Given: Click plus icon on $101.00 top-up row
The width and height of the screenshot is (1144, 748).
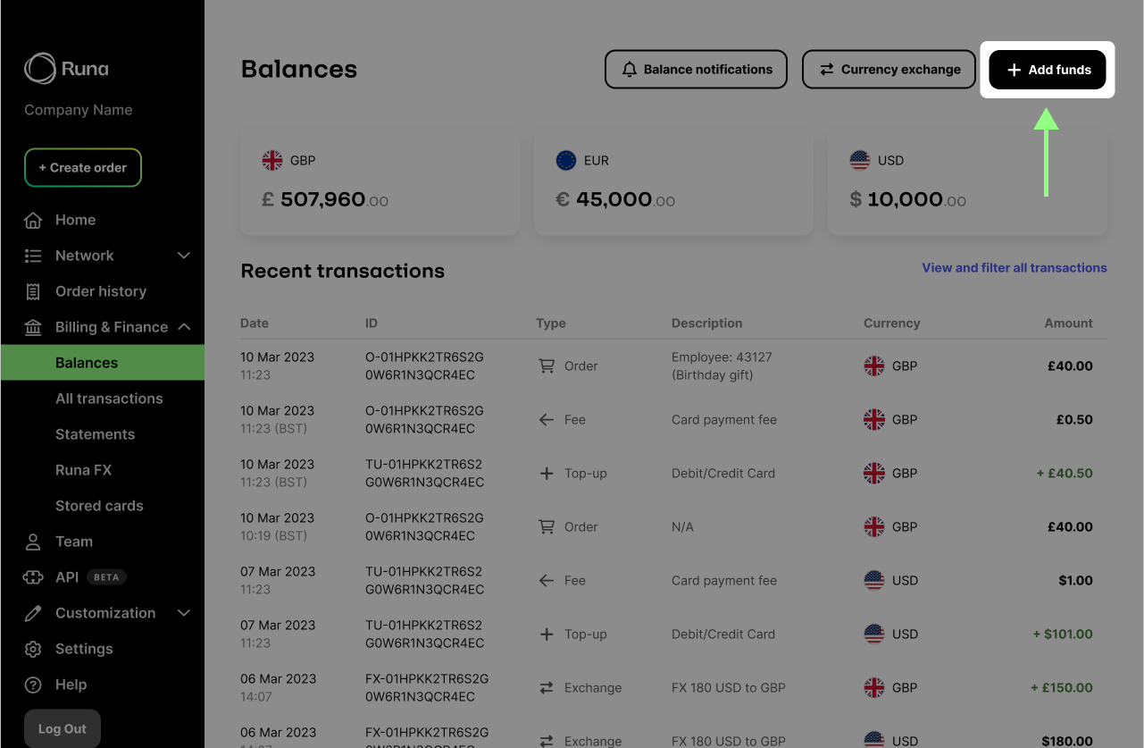Looking at the screenshot, I should [x=547, y=634].
